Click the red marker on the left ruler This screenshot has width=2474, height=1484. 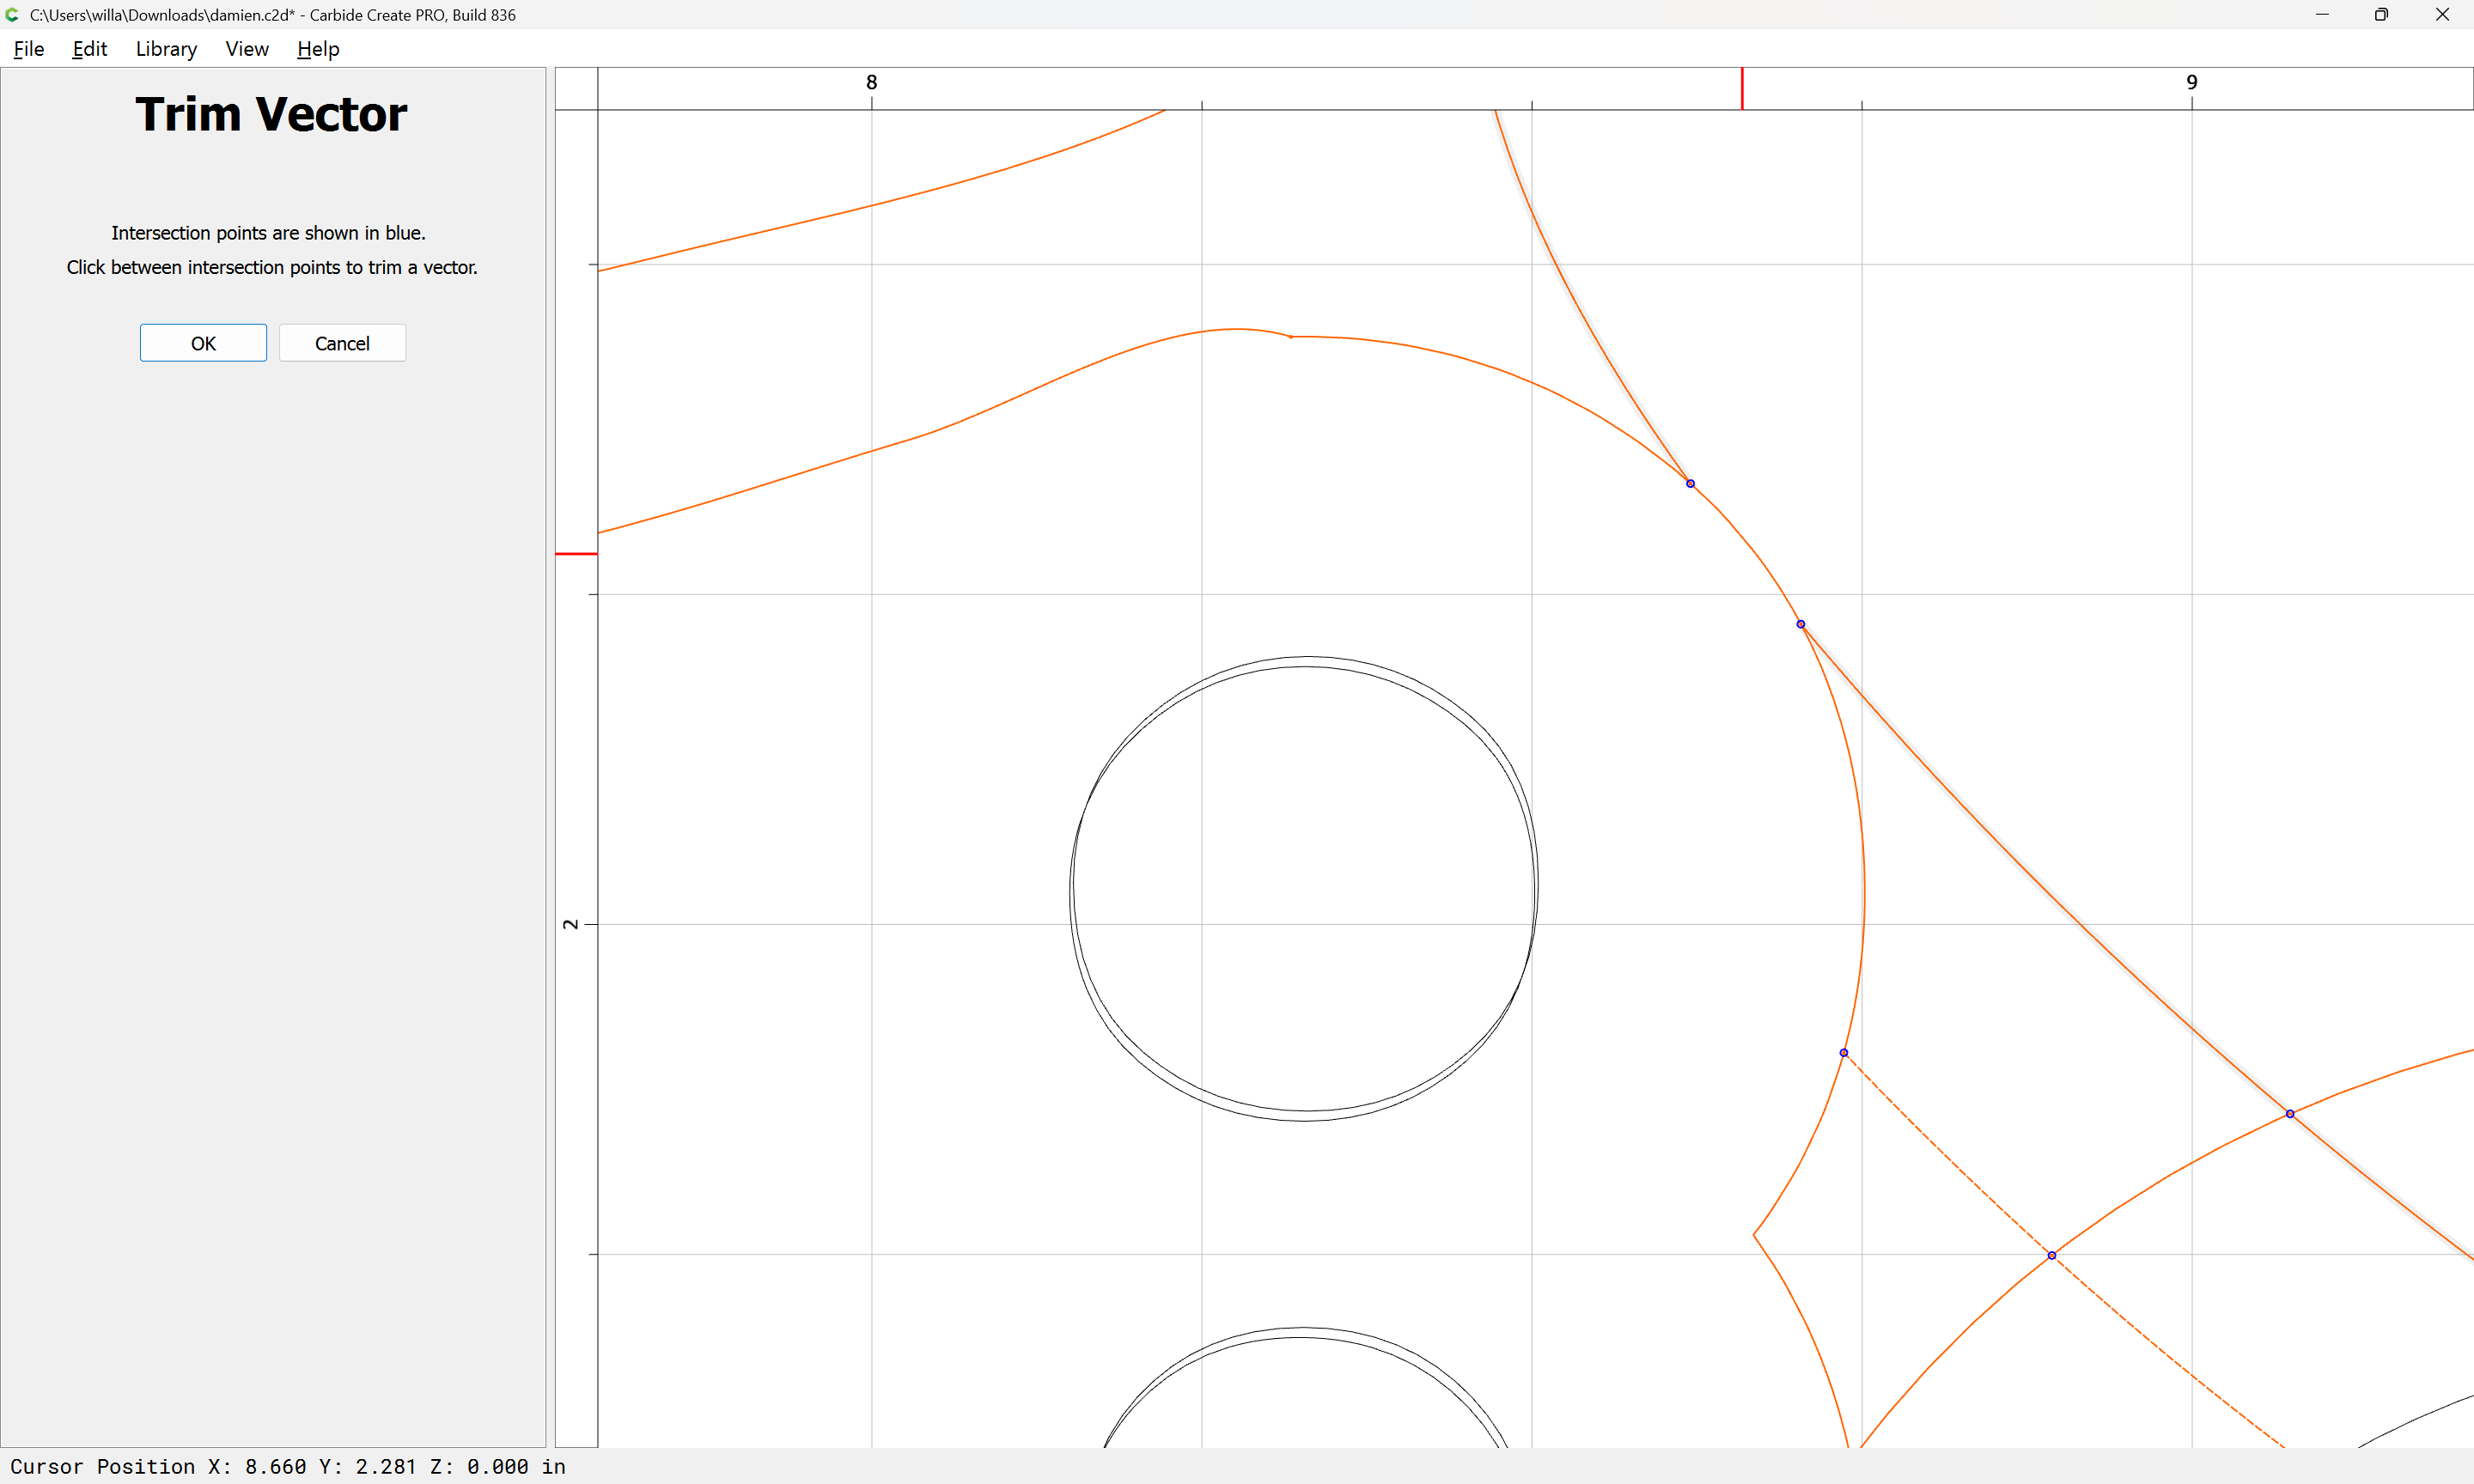[x=576, y=554]
